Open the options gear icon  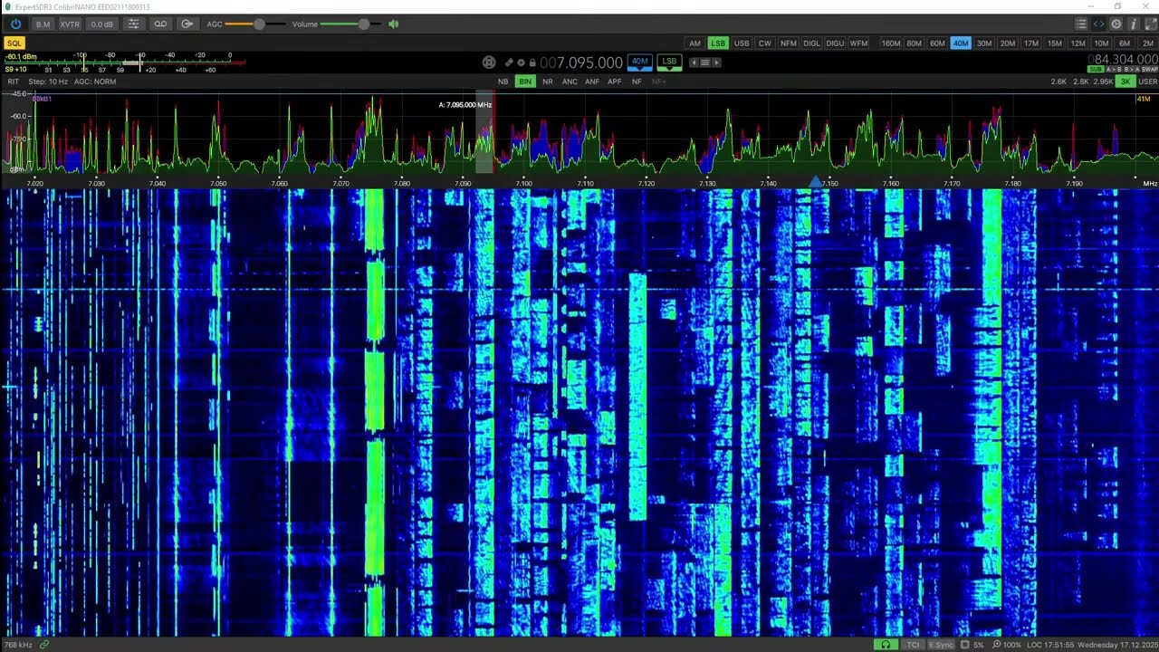(x=1116, y=24)
